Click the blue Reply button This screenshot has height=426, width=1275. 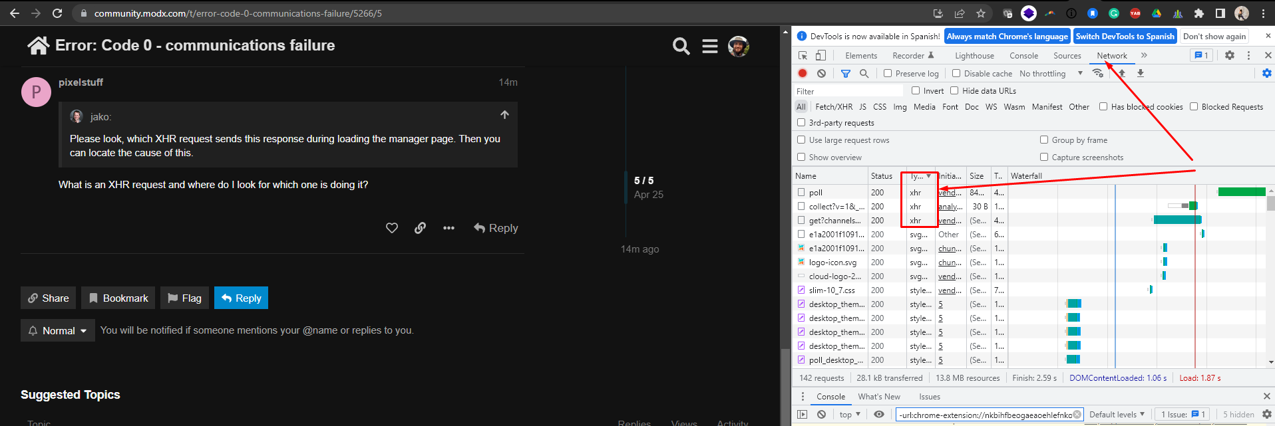241,298
